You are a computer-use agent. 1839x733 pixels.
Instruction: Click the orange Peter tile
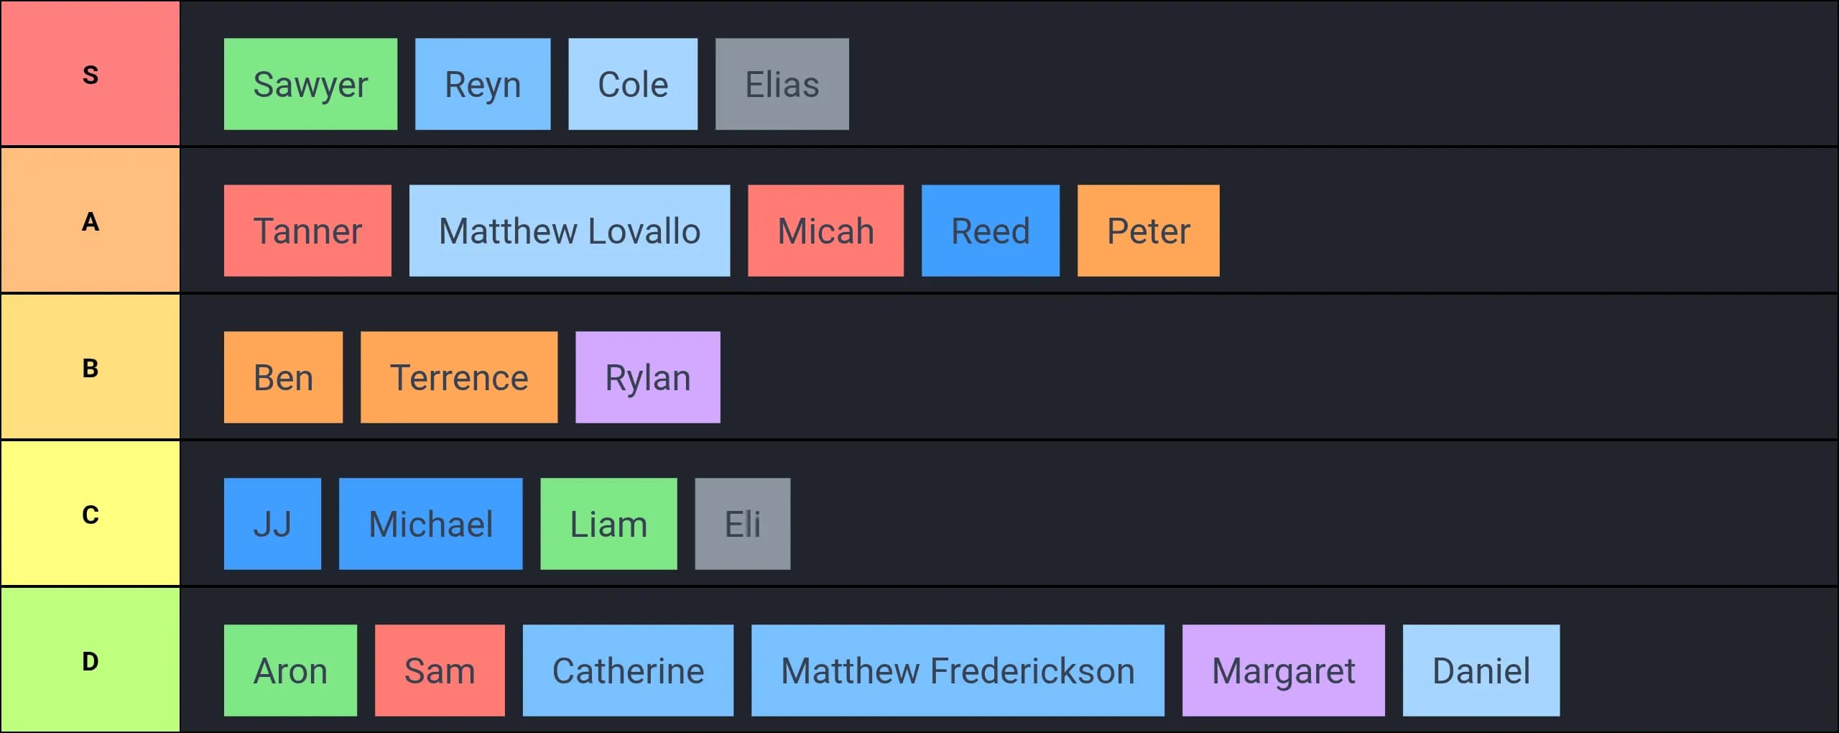(1148, 231)
